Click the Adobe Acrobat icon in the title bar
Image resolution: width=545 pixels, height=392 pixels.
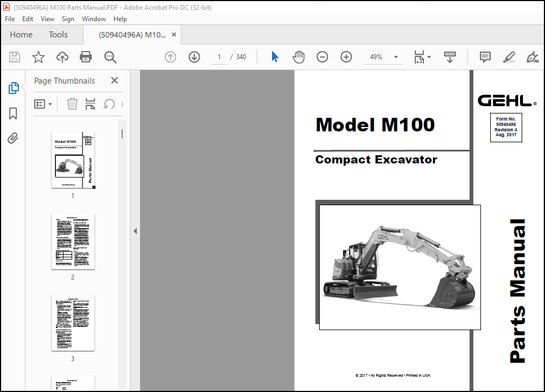point(7,7)
